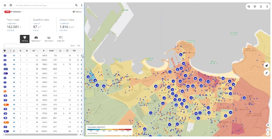The width and height of the screenshot is (272, 139).
Task: Sort the table by the €/m² column header
Action: (x=51, y=51)
